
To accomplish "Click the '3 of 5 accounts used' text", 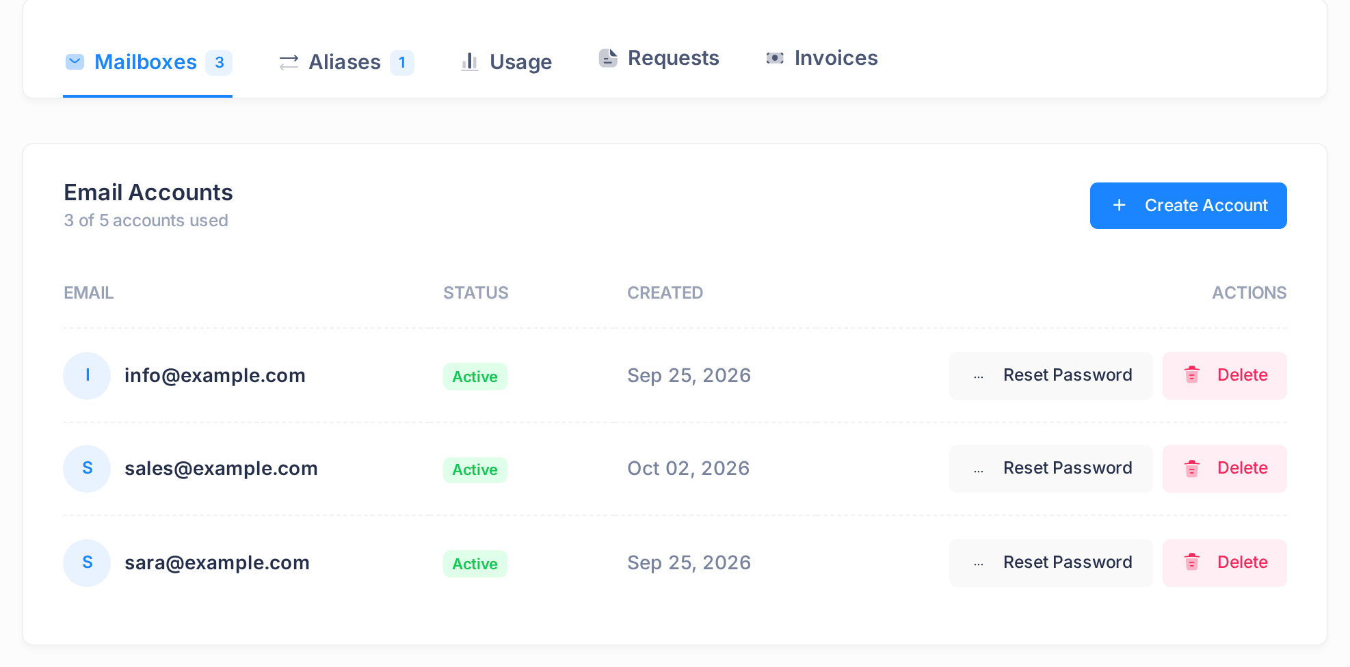I will (146, 221).
